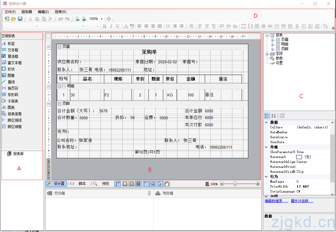Expand the 页眉 node in the report tree

click(x=272, y=40)
